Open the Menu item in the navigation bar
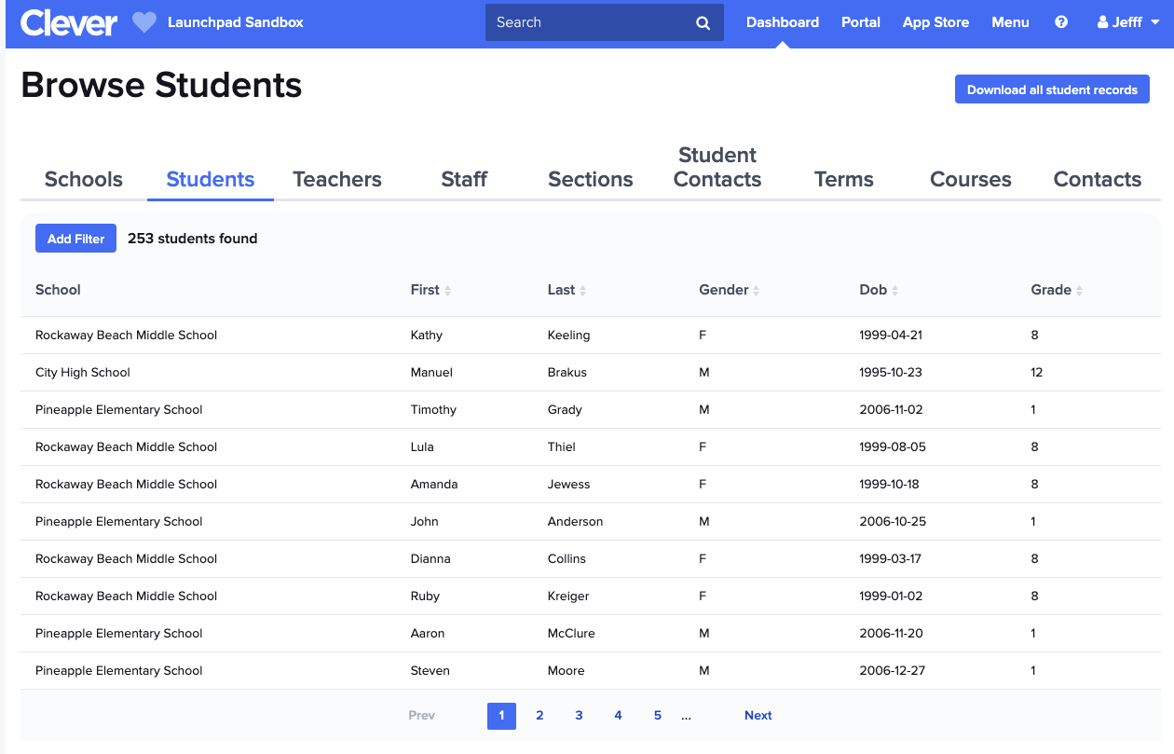 click(x=1010, y=21)
